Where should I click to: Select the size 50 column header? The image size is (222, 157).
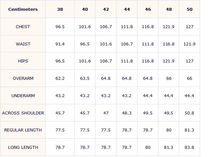tap(190, 9)
